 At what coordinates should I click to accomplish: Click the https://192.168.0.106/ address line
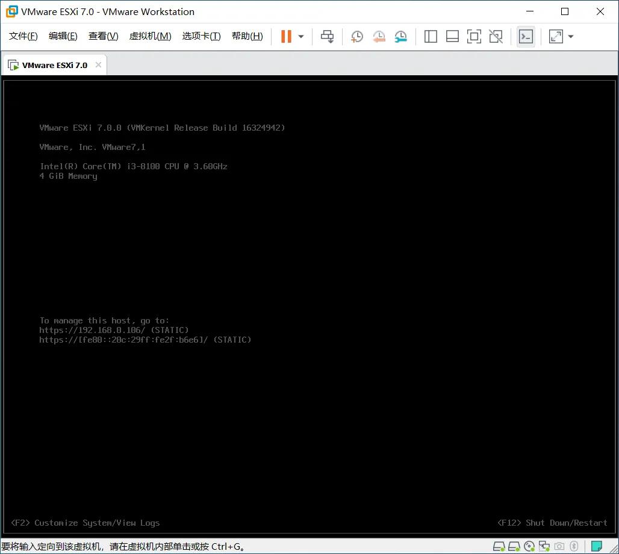click(114, 330)
